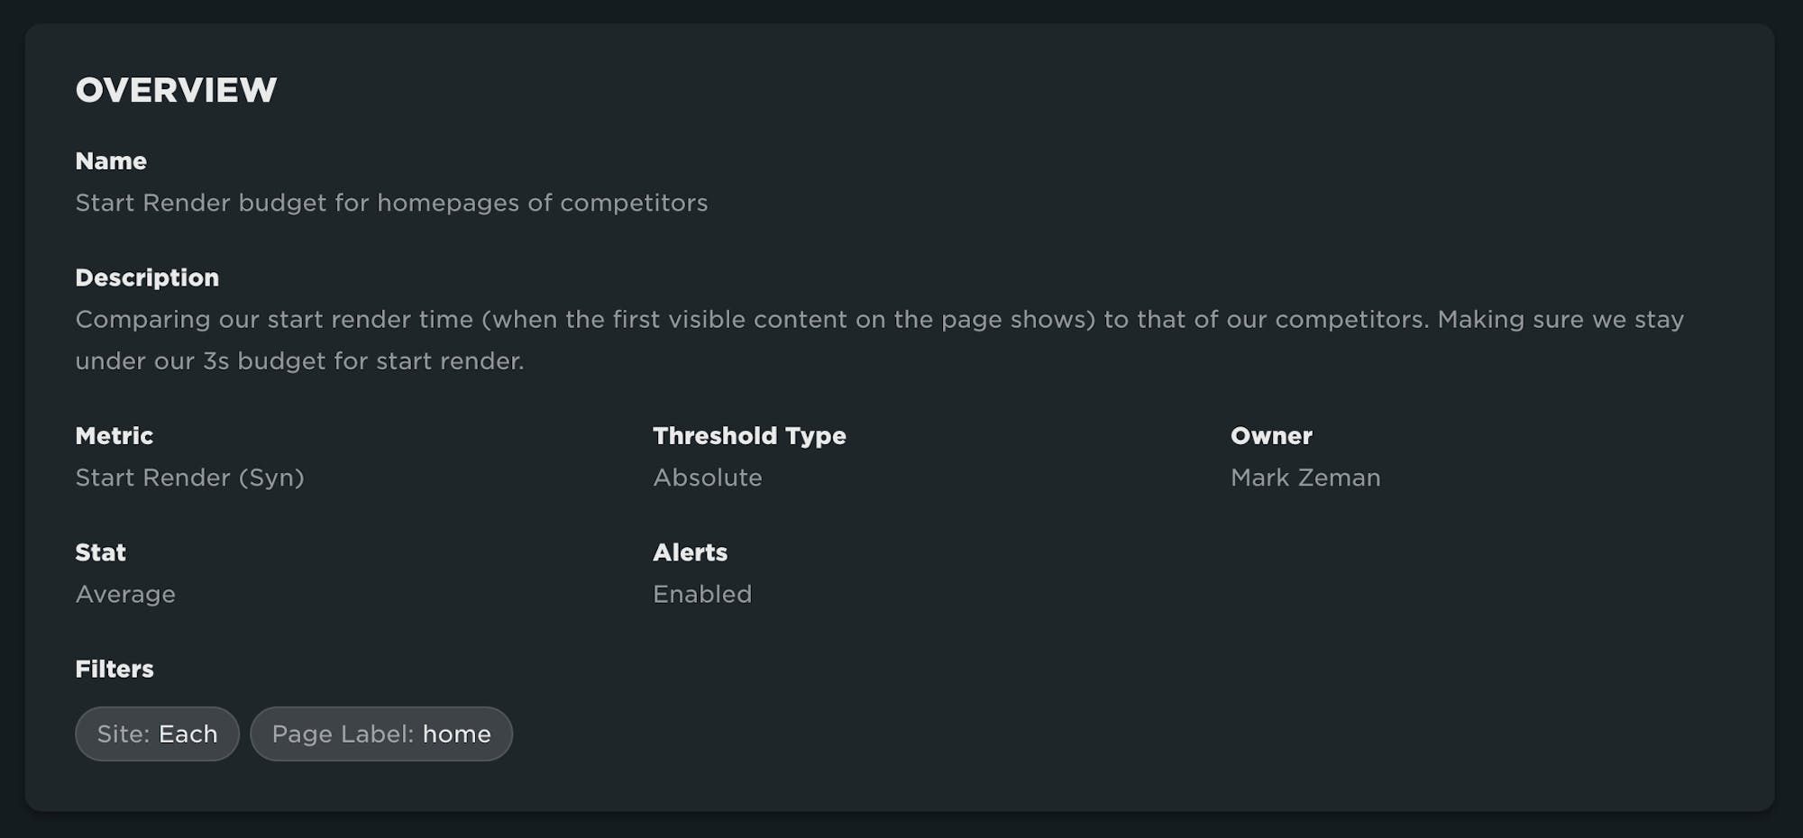Click the OVERVIEW heading

(176, 90)
